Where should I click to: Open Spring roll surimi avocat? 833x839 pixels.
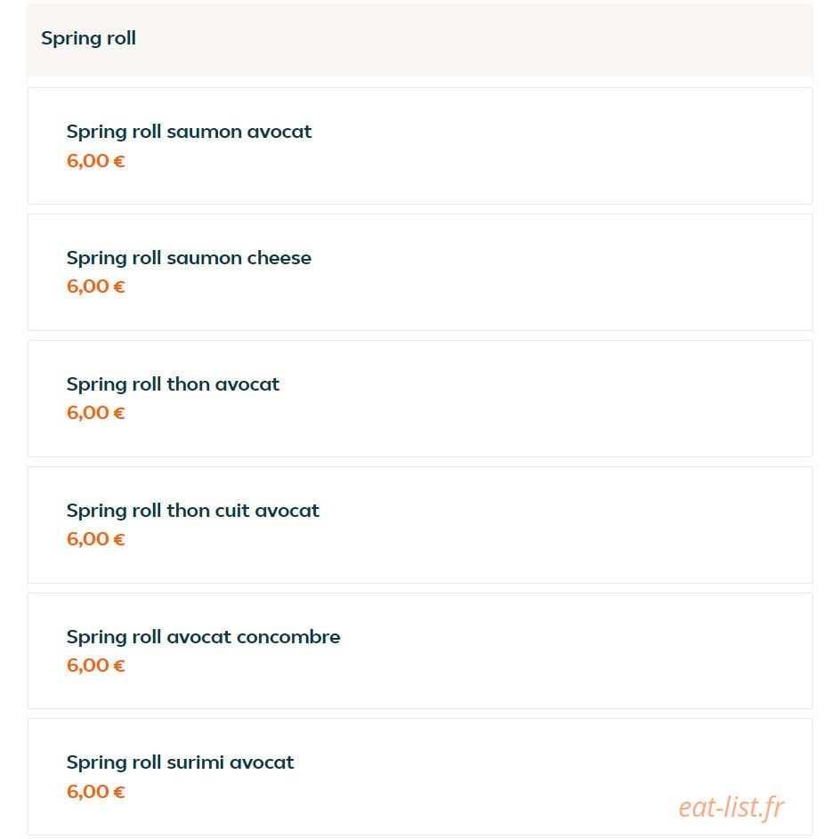(181, 762)
